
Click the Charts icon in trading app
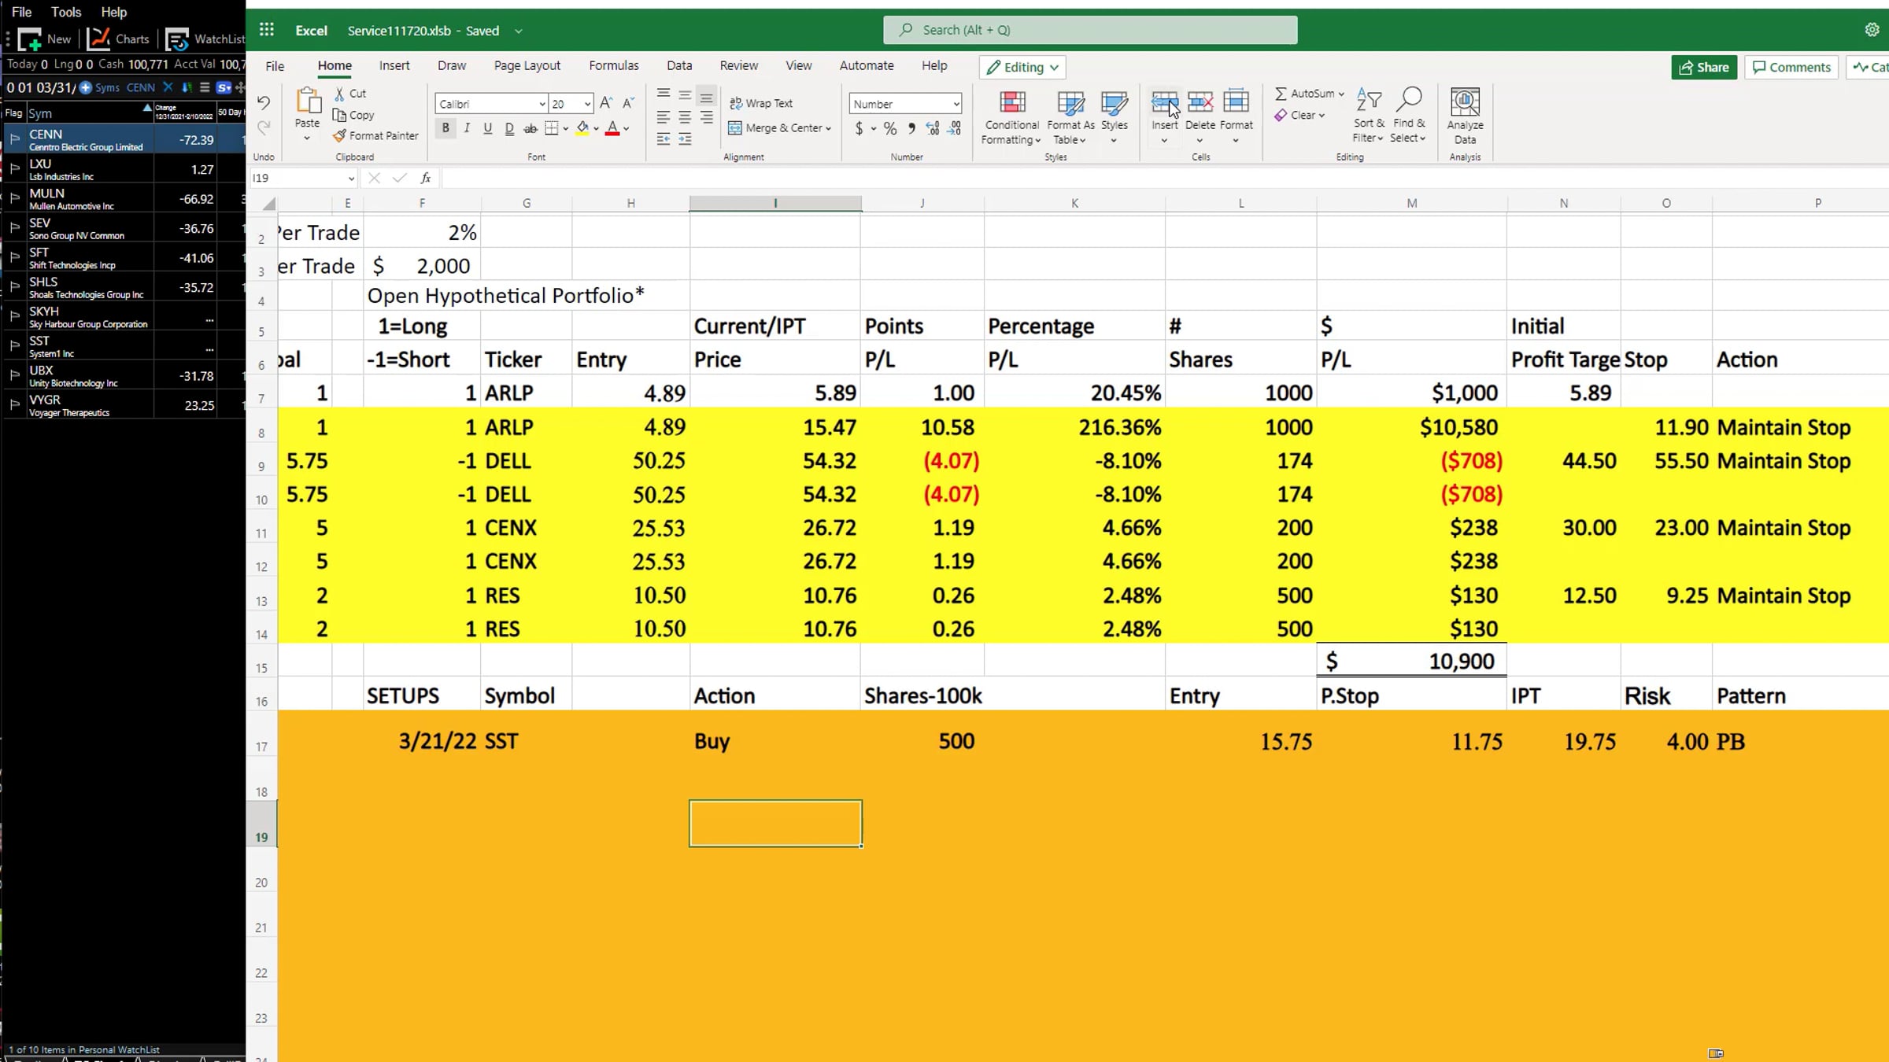point(98,39)
